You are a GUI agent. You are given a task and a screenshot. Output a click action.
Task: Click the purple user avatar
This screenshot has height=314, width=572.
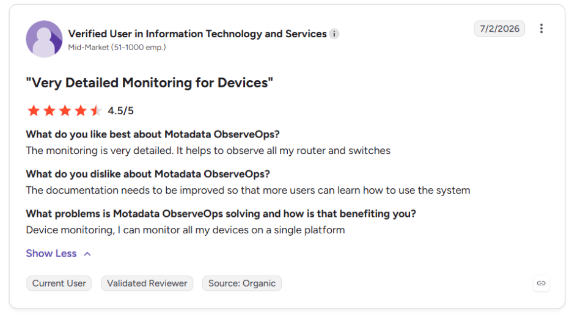tap(44, 39)
